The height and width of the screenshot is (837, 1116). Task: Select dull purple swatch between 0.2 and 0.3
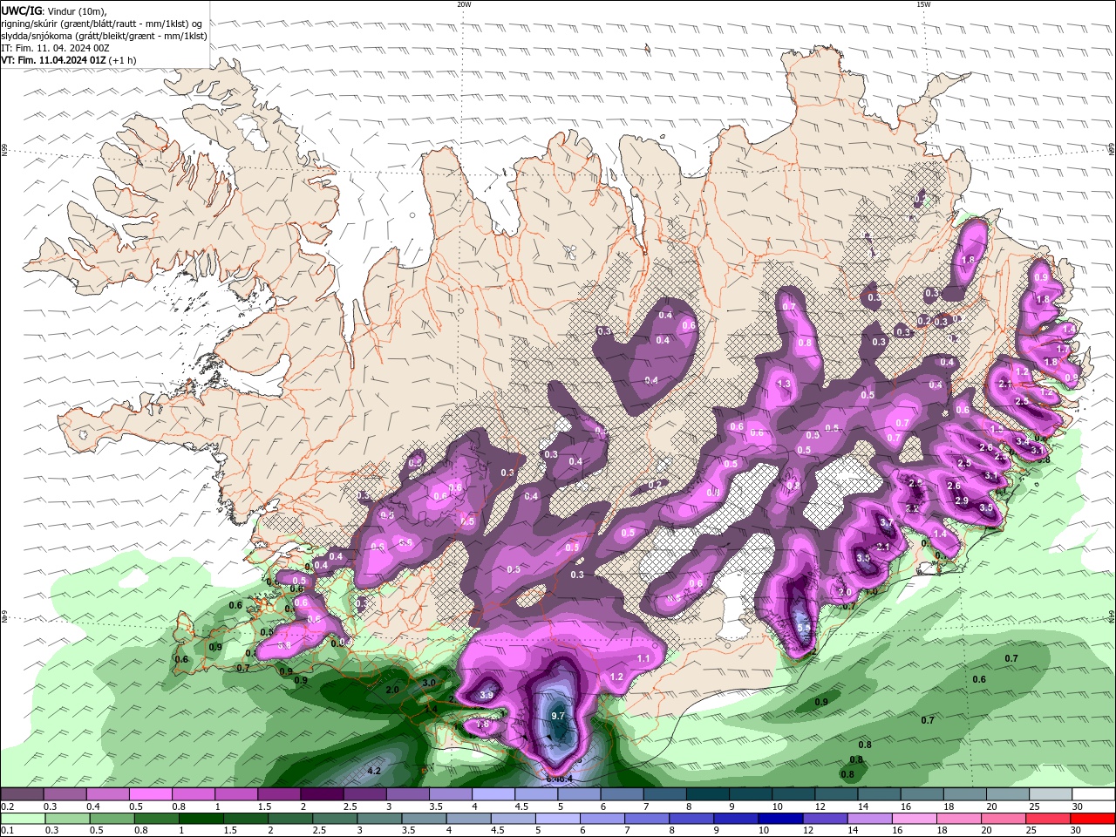[x=22, y=794]
